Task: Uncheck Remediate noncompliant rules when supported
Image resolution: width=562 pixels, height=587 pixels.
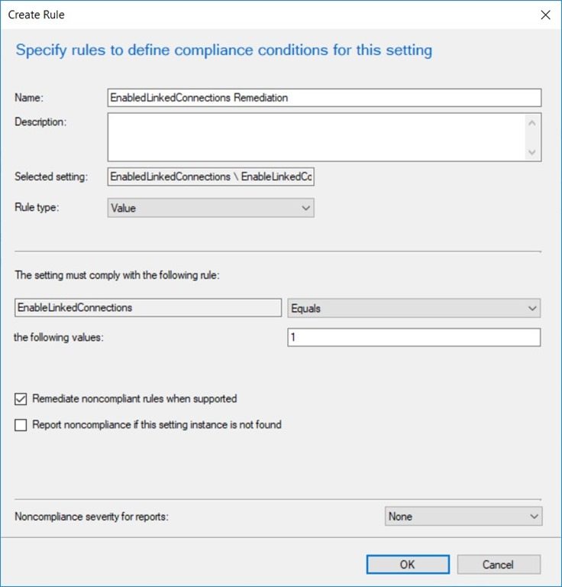Action: point(21,398)
